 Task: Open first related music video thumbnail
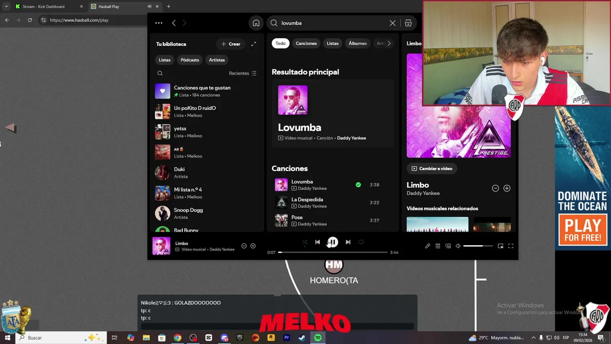click(437, 224)
